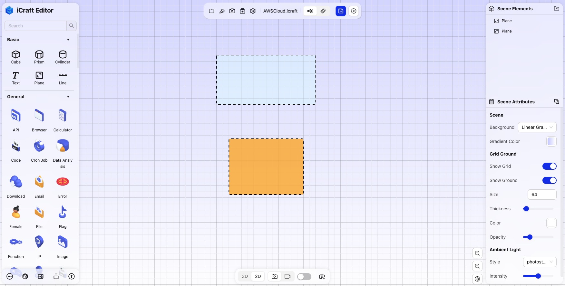
Task: Choose the Line element
Action: [63, 78]
